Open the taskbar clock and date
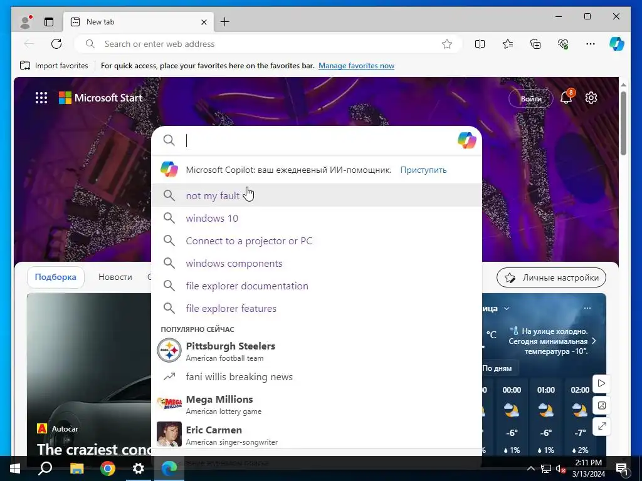This screenshot has width=642, height=481. (x=588, y=468)
